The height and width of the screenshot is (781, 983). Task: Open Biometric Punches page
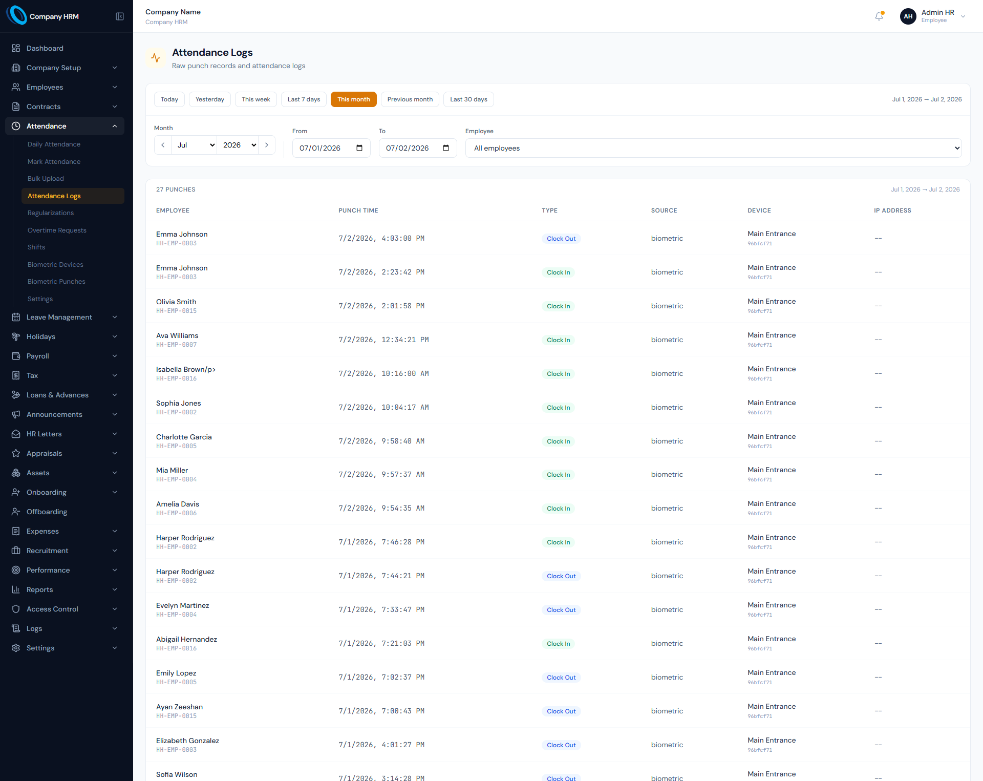coord(56,281)
